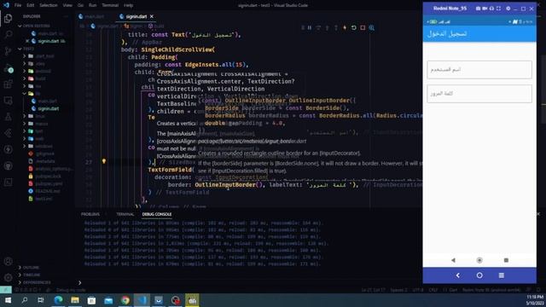
Task: Select the Debug Console panel tab
Action: point(157,214)
